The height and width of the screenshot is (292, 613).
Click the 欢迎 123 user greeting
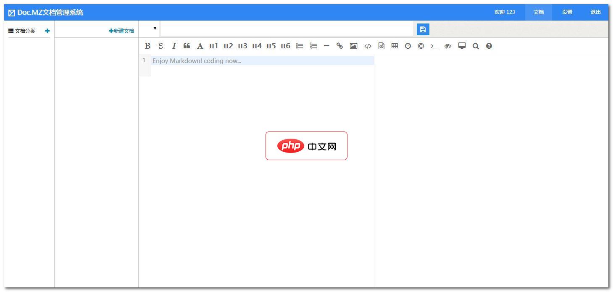[x=505, y=12]
